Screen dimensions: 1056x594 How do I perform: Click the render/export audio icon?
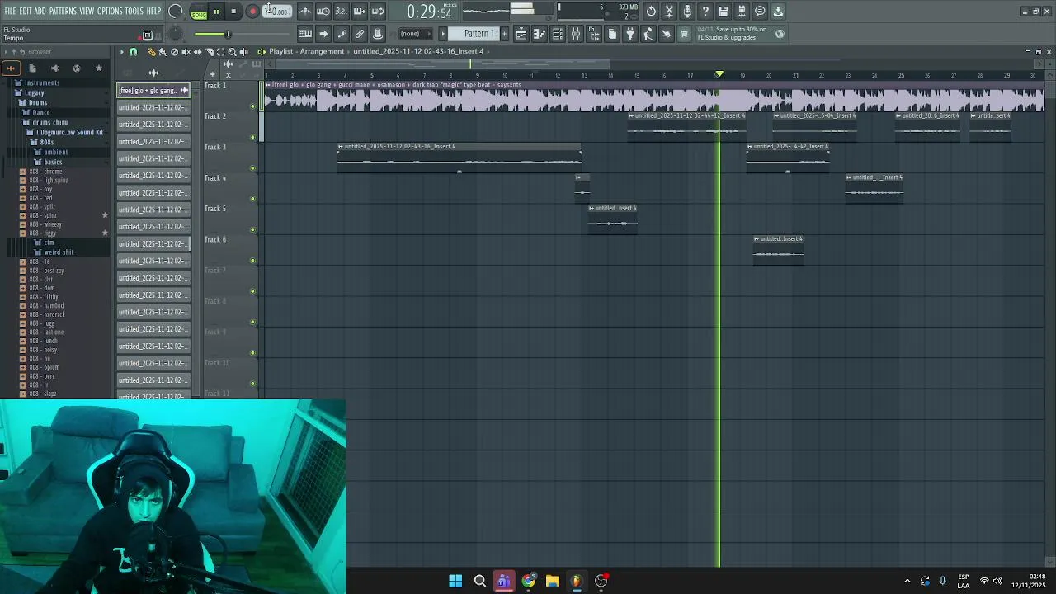(742, 12)
